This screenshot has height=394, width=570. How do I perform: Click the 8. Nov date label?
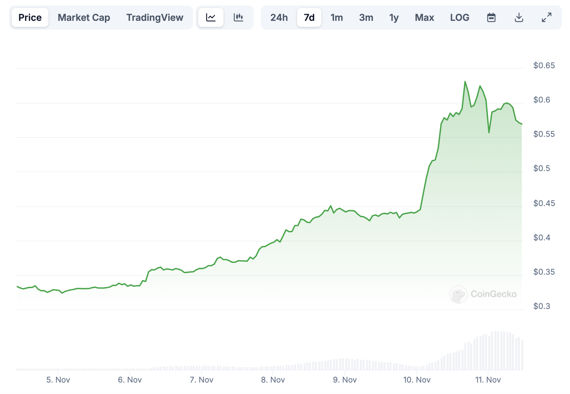pyautogui.click(x=273, y=380)
